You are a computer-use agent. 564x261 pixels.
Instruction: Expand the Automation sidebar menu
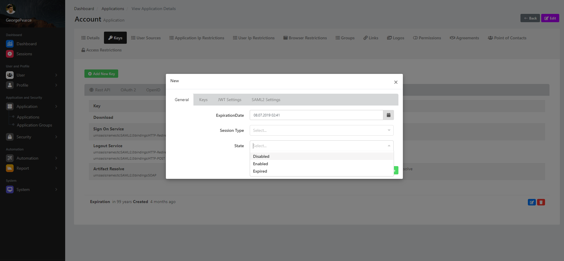31,158
